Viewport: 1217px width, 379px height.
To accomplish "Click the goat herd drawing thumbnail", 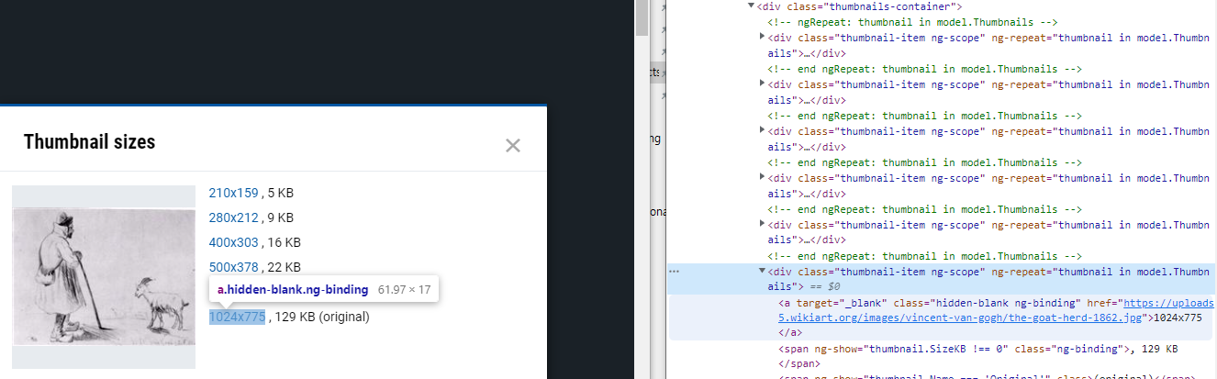I will point(104,276).
